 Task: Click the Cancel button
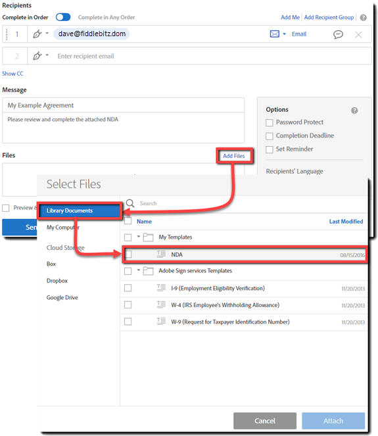[x=265, y=421]
